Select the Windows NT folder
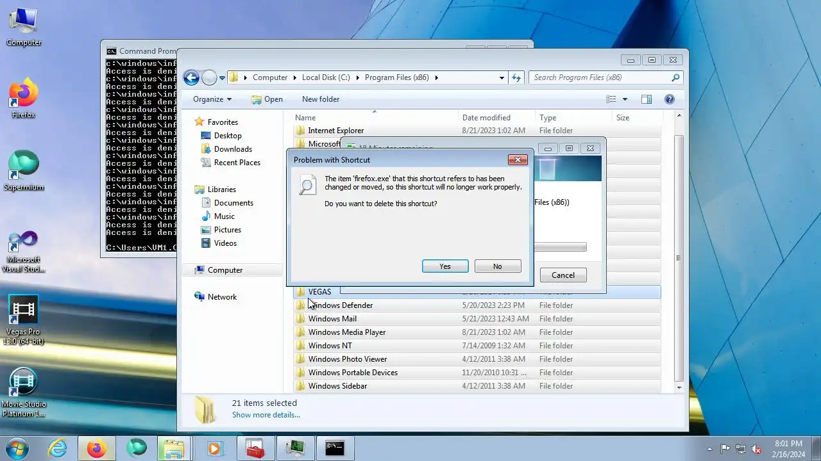This screenshot has height=461, width=821. [477, 346]
